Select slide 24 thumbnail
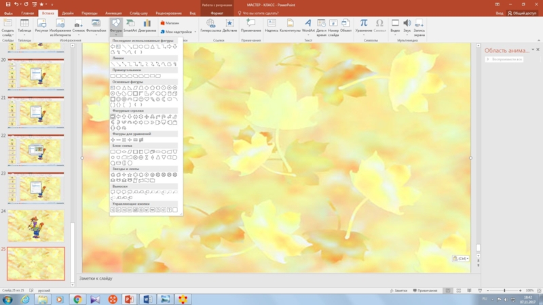Screen dimensions: 543x305 click(x=35, y=225)
